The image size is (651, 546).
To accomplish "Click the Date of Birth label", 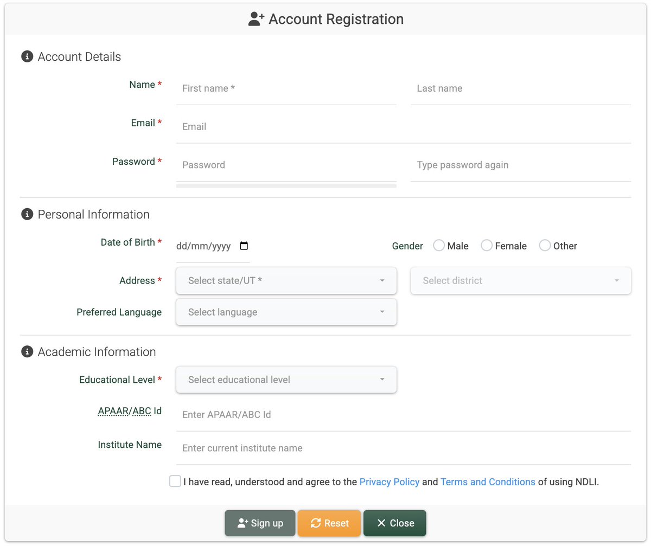I will (x=131, y=242).
